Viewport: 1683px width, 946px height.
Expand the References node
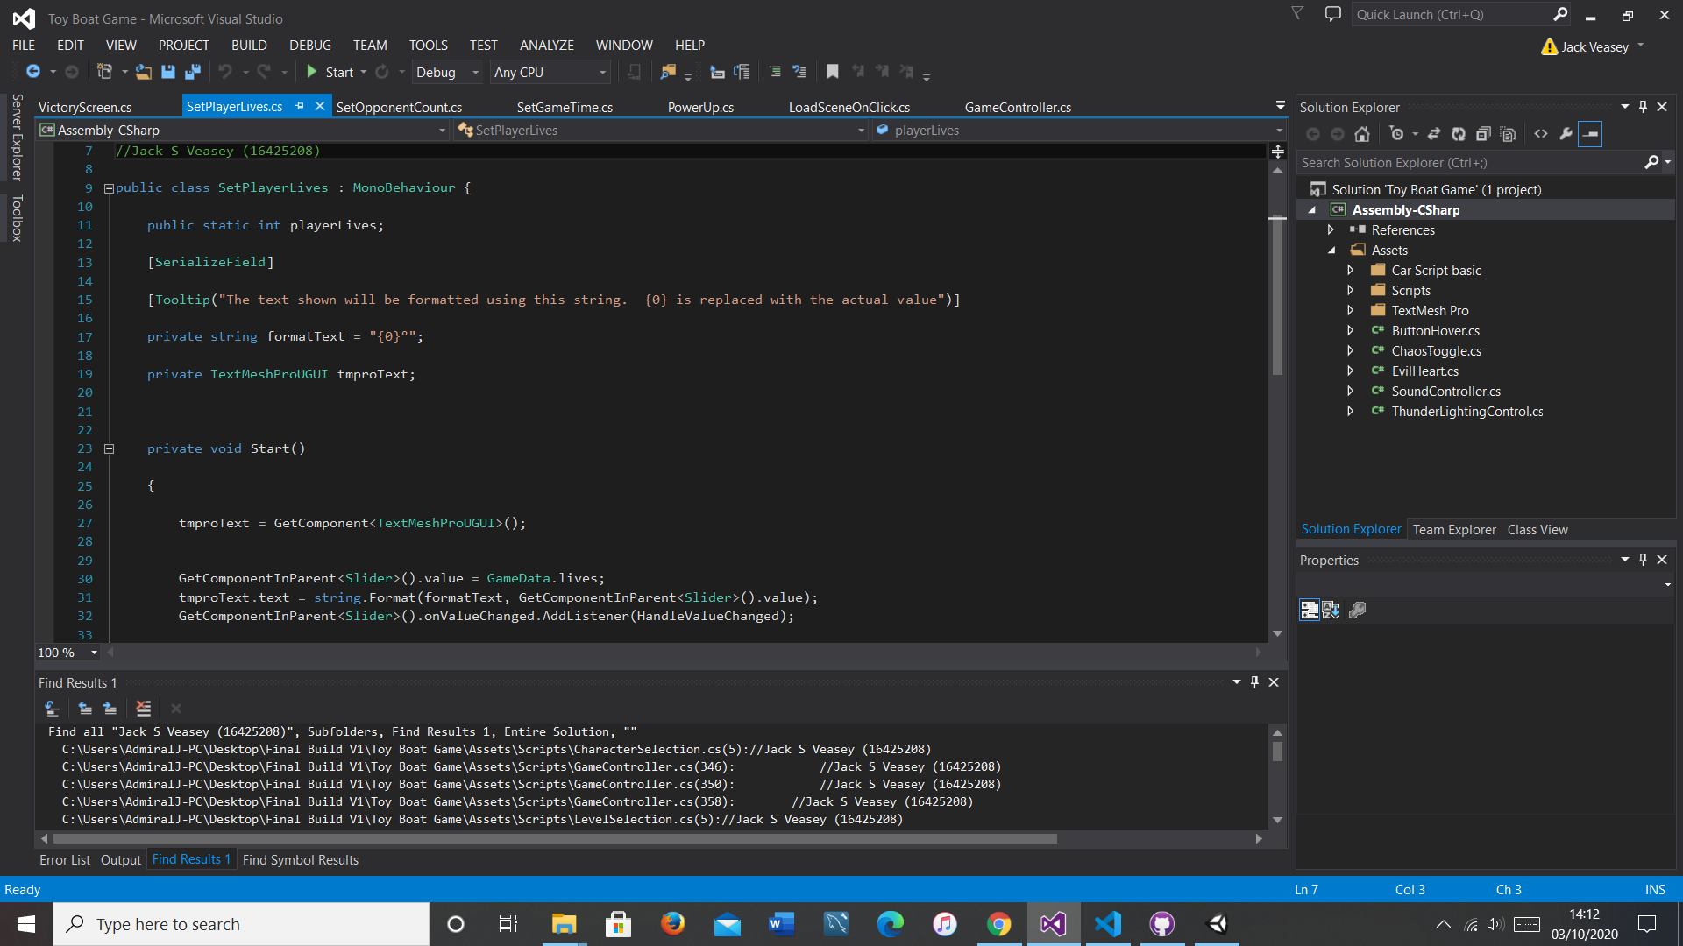(1331, 230)
